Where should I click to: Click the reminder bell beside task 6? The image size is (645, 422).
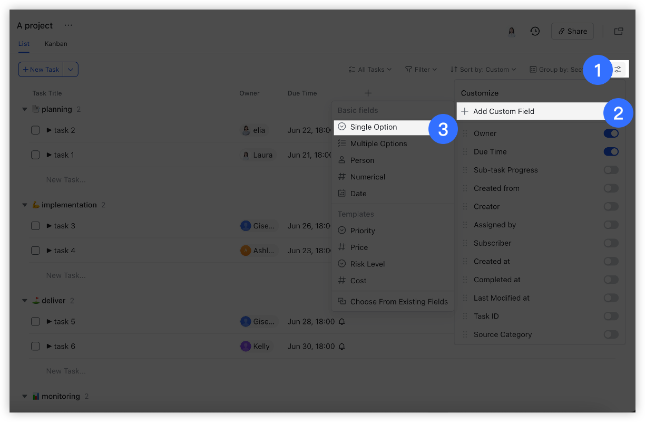click(341, 346)
